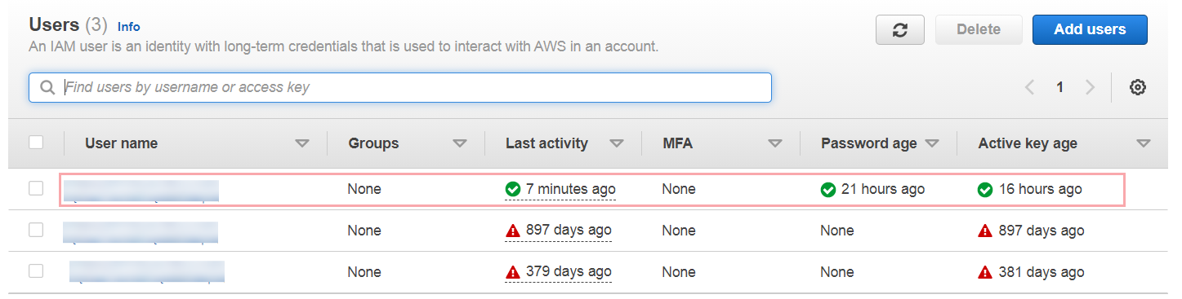Focus the Find users search field
Viewport: 1182px width, 299px height.
(400, 87)
